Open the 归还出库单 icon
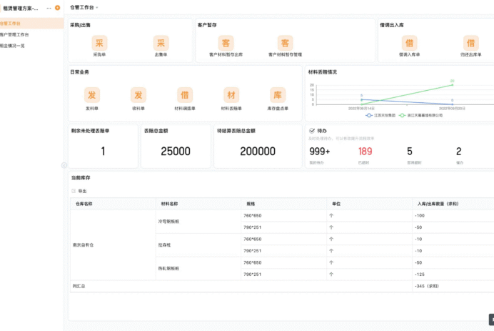Screen dimensions: 494x331 point(471,43)
